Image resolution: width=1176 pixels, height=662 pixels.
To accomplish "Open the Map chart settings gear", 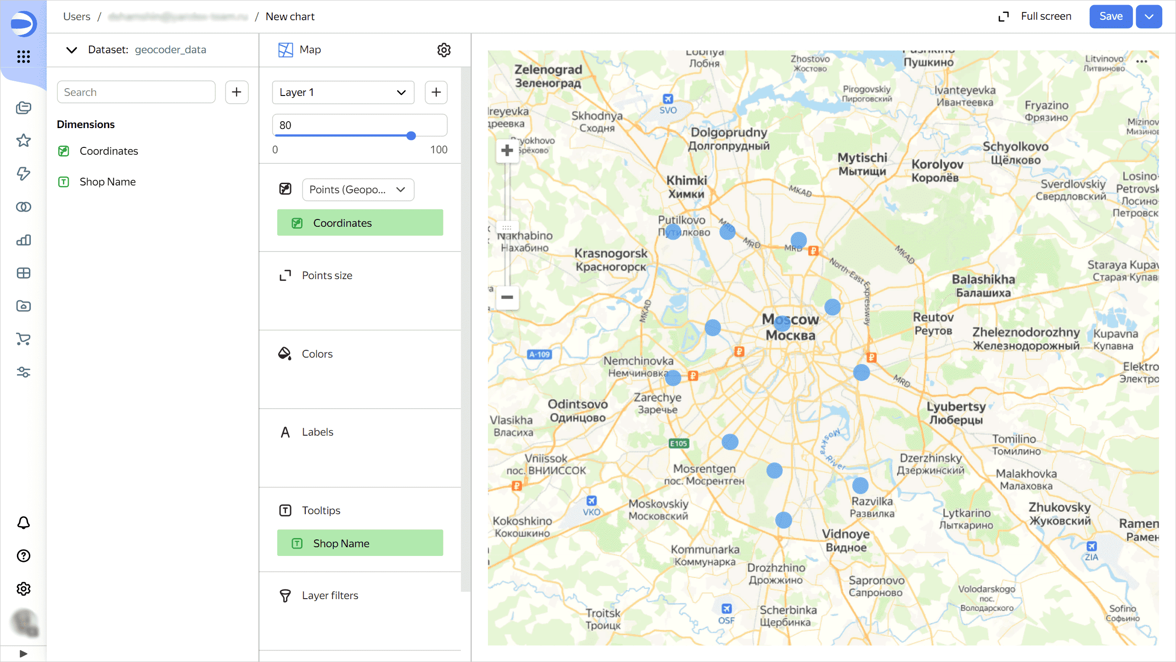I will (x=443, y=50).
